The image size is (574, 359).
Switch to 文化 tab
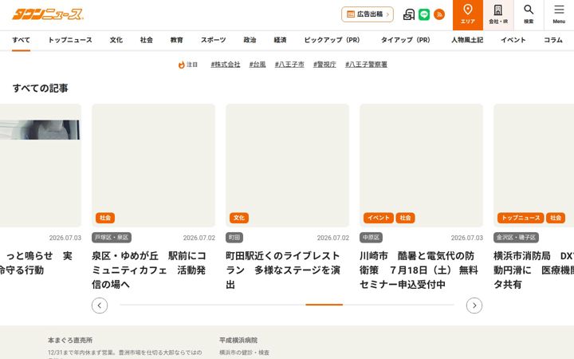[116, 40]
